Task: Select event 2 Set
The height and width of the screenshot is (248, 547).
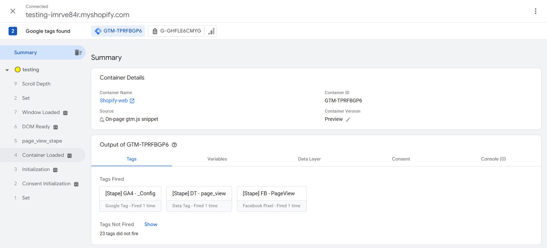Action: point(43,98)
